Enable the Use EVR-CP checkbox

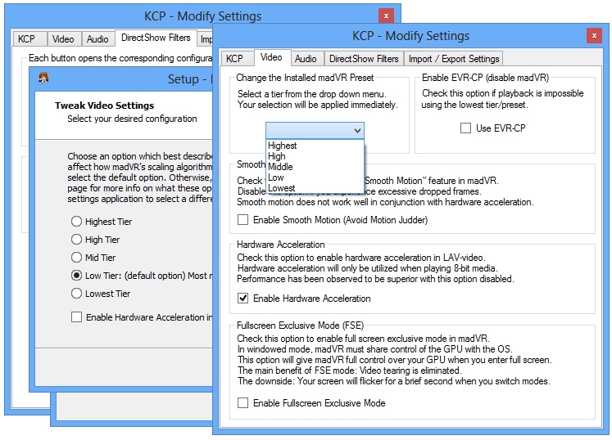(x=465, y=128)
